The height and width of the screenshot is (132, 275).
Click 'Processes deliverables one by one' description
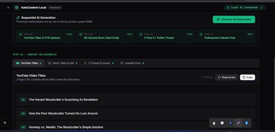coord(55,22)
